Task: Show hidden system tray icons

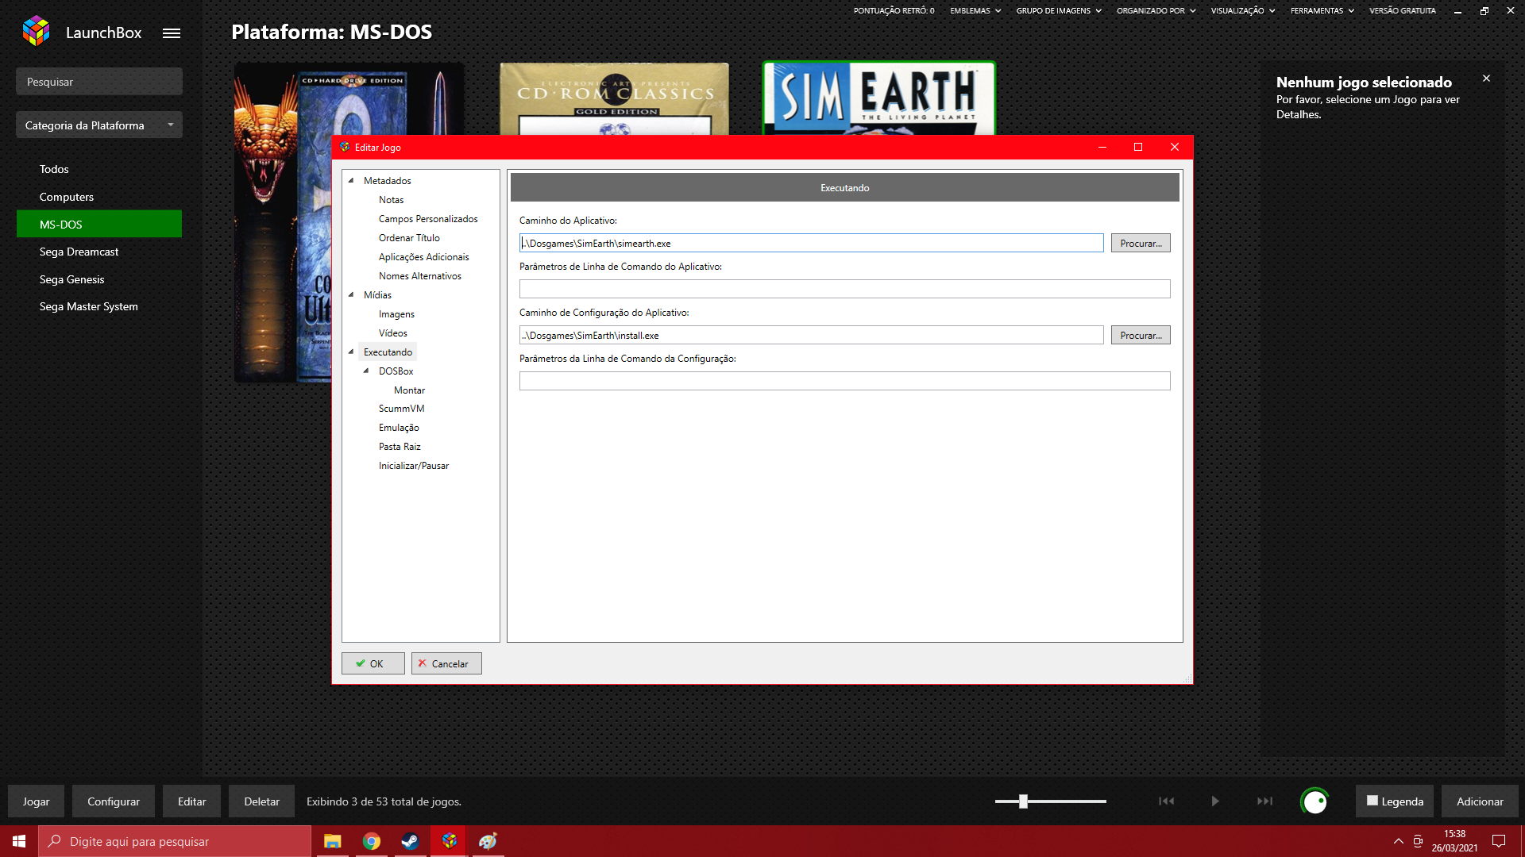Action: click(1398, 841)
